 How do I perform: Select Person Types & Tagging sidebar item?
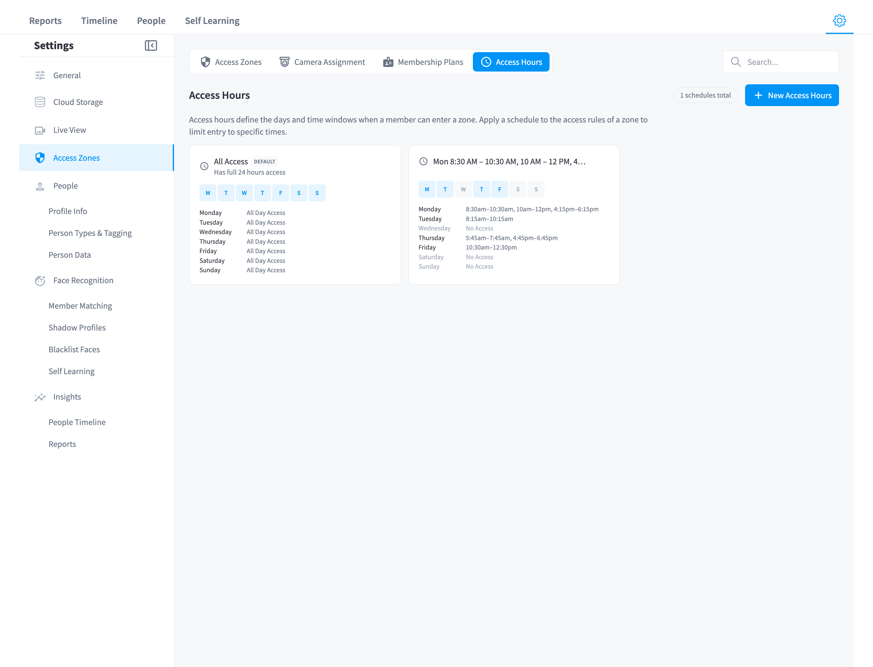(90, 233)
